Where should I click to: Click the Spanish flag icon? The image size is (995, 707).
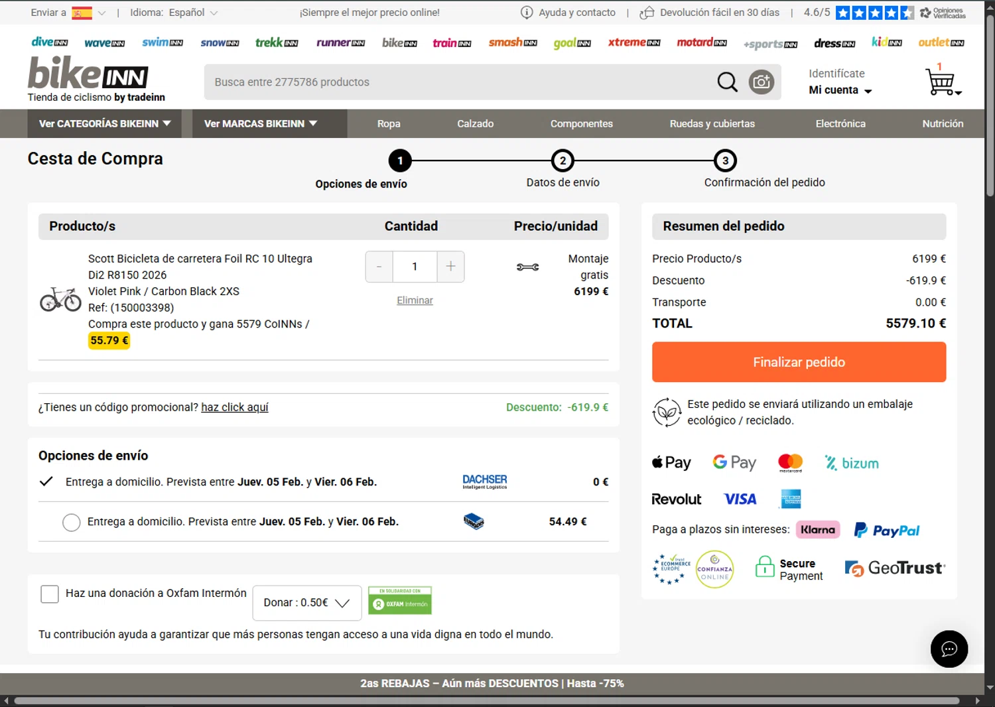pyautogui.click(x=82, y=13)
